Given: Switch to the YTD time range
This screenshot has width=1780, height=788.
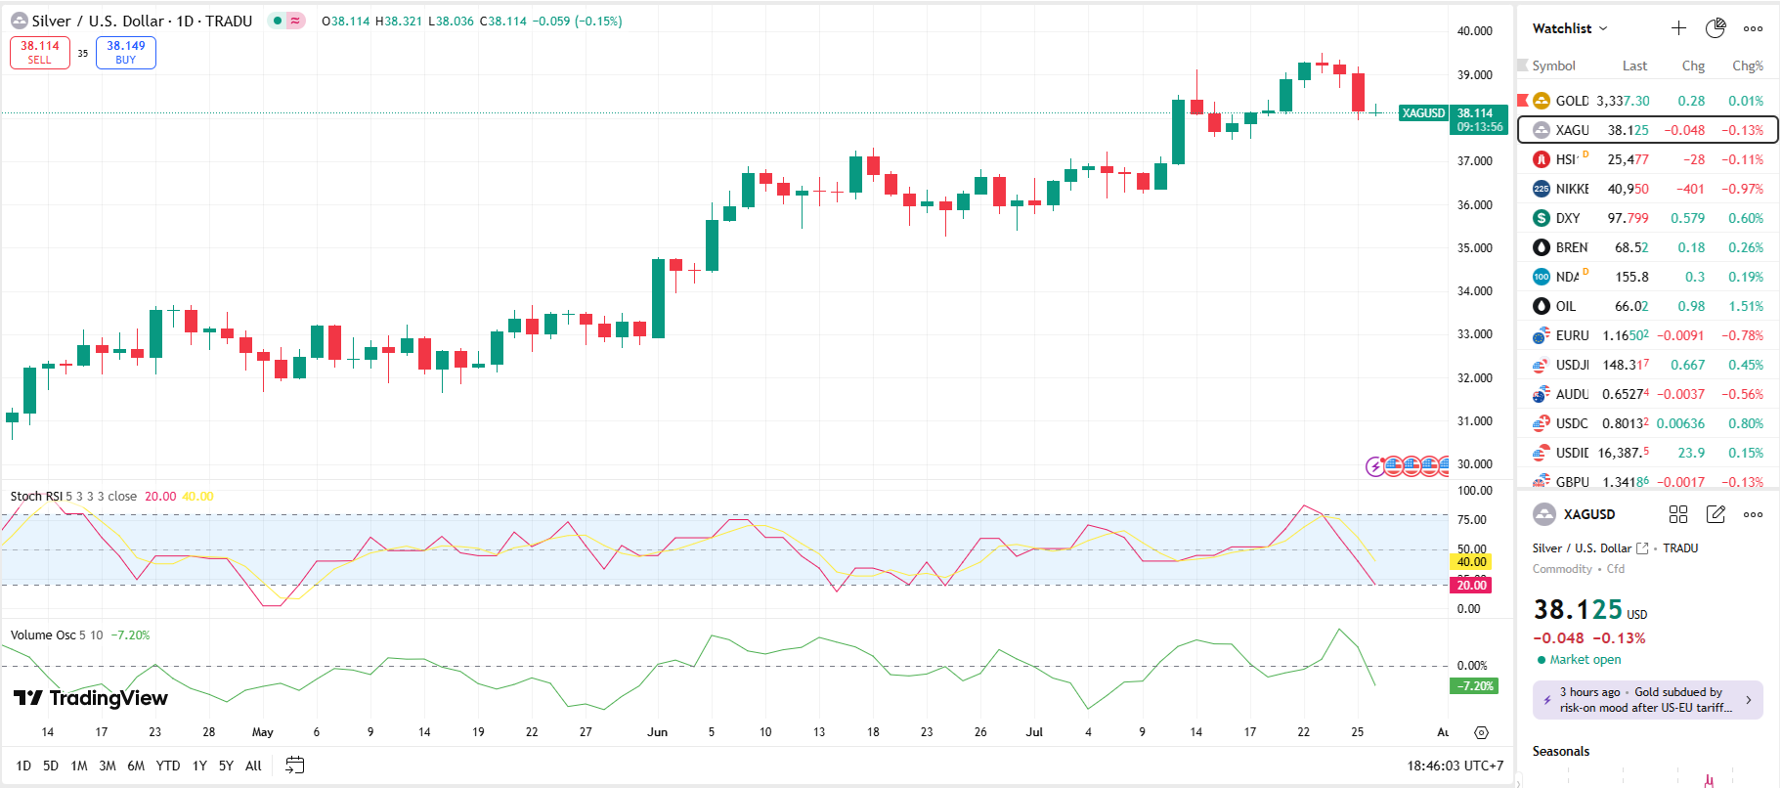Looking at the screenshot, I should [168, 766].
